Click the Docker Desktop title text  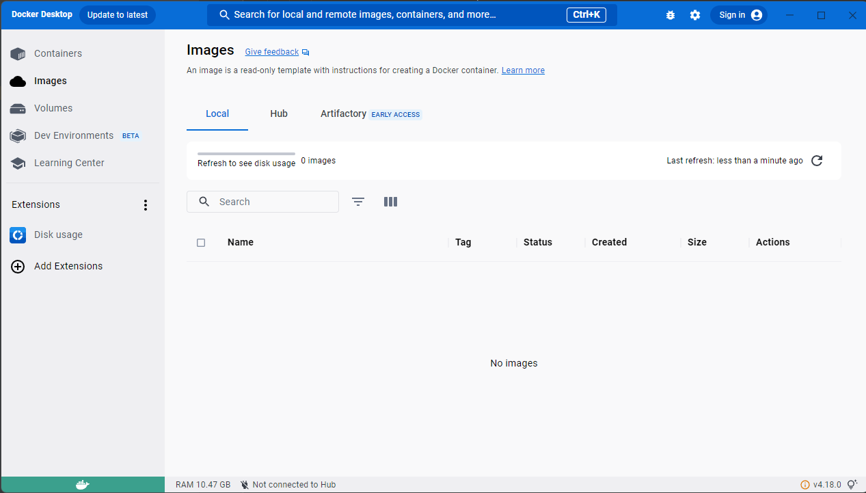42,14
